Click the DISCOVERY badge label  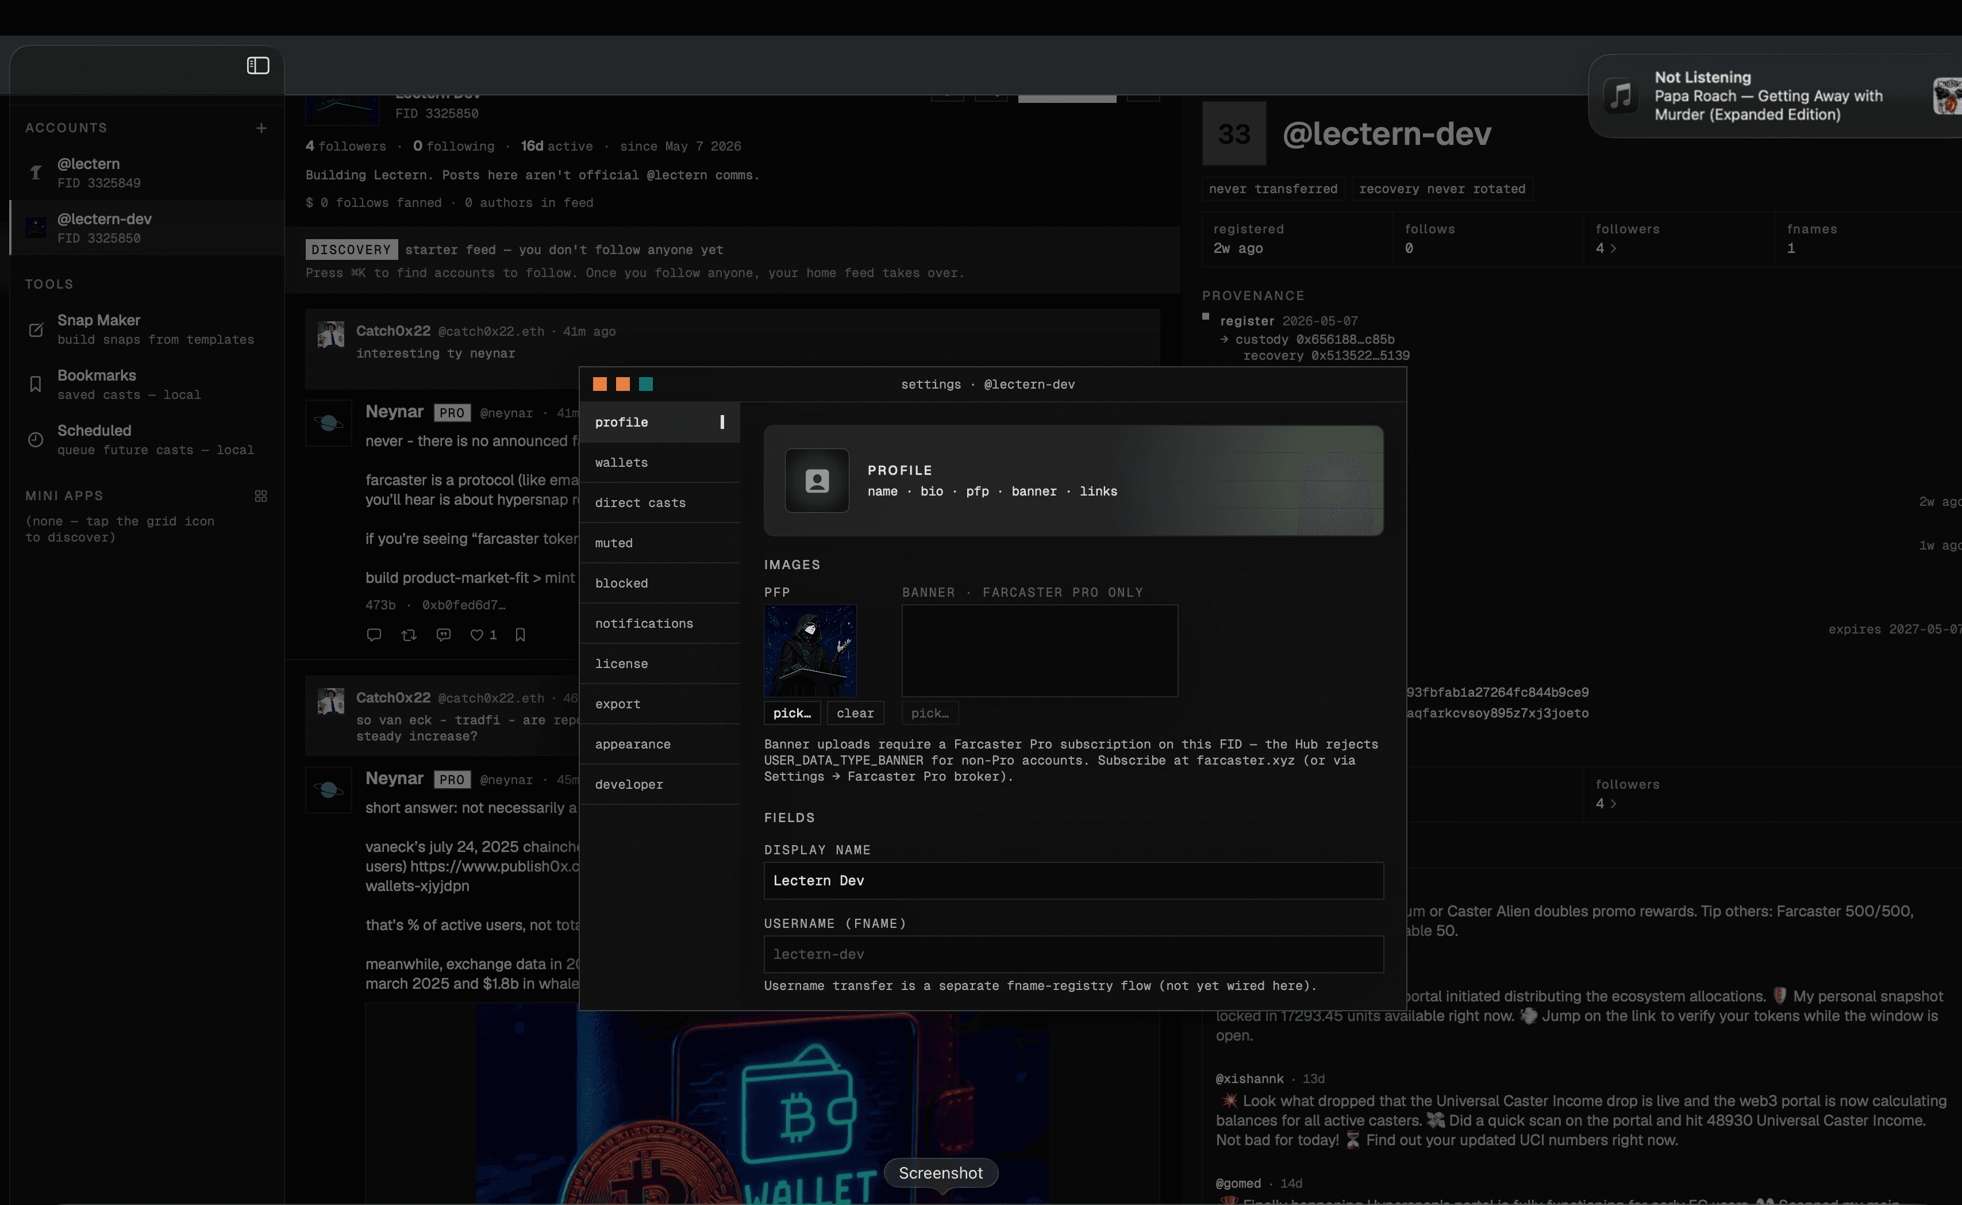[x=351, y=250]
